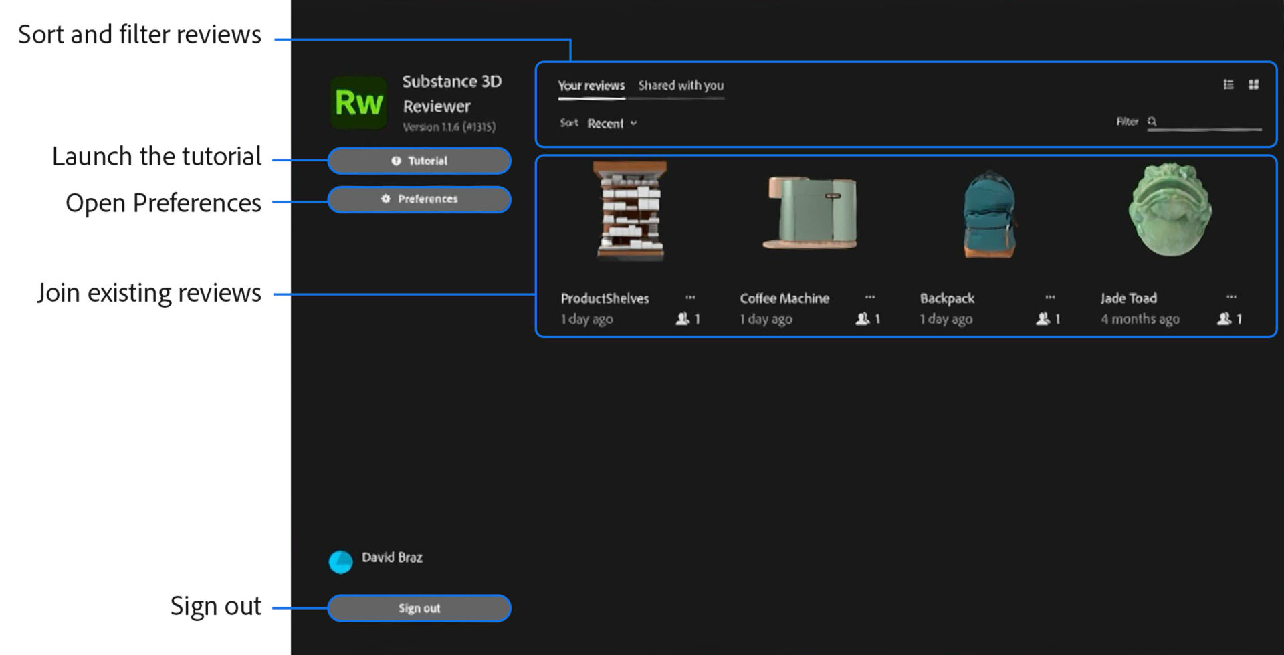This screenshot has height=655, width=1284.
Task: Click the Substance 3D Reviewer app title
Action: (452, 94)
